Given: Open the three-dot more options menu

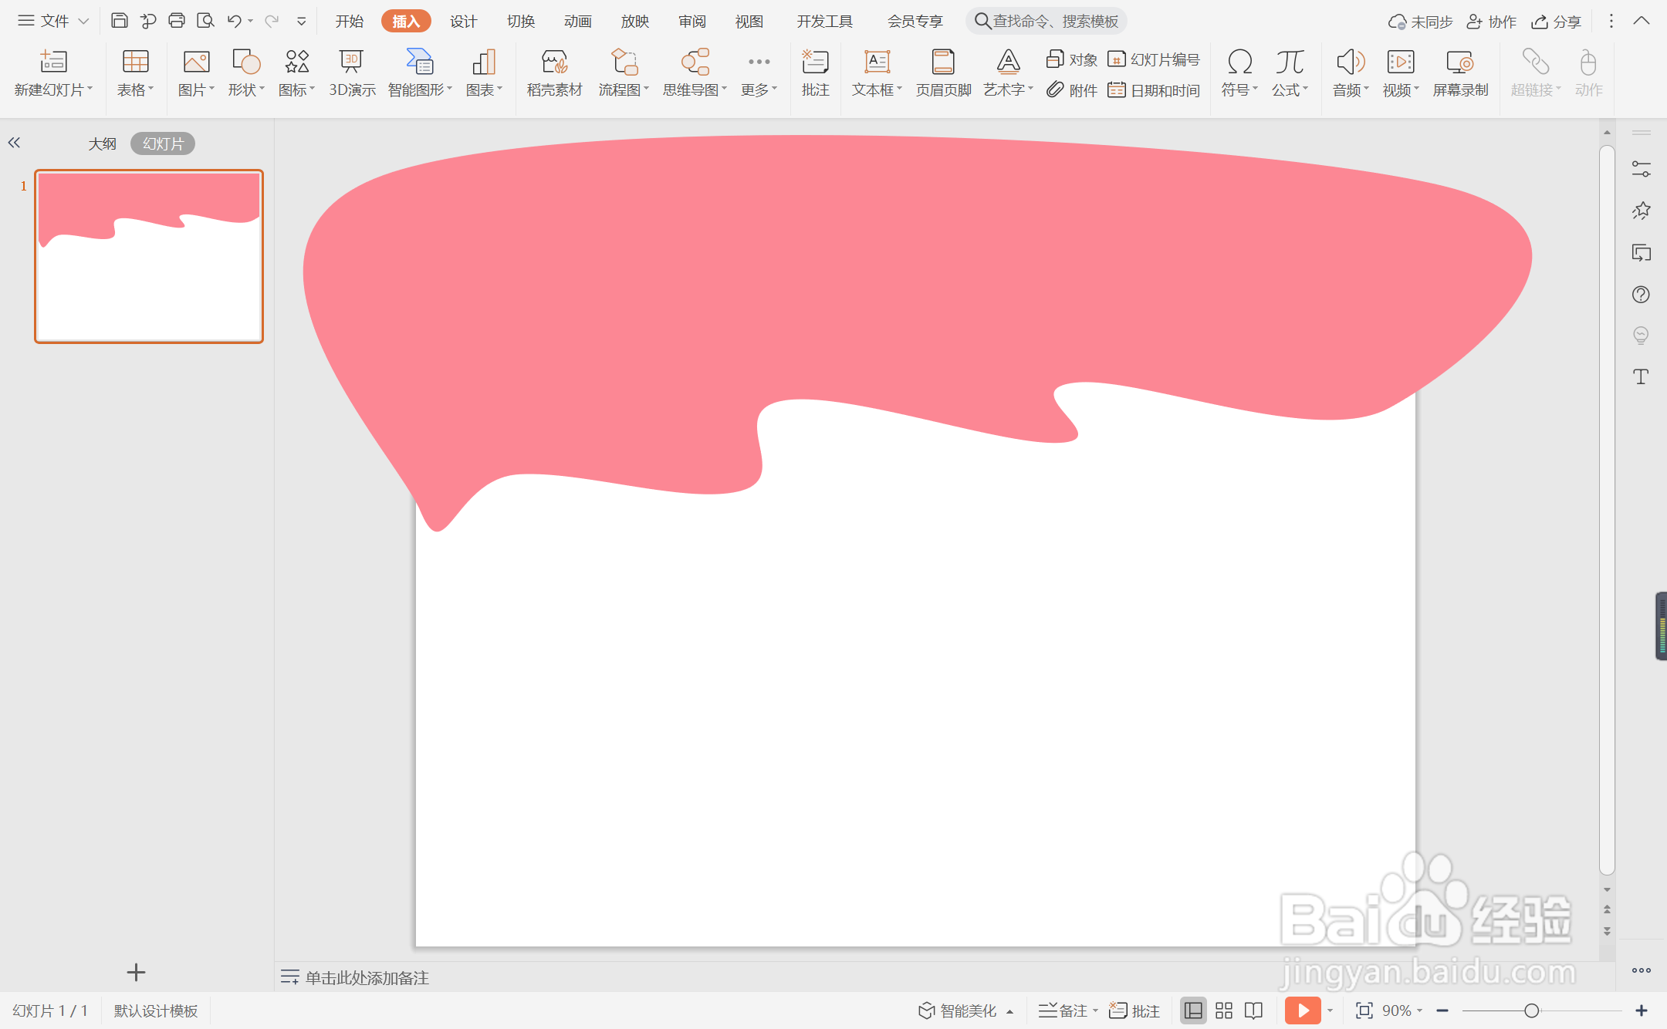Looking at the screenshot, I should tap(1611, 21).
